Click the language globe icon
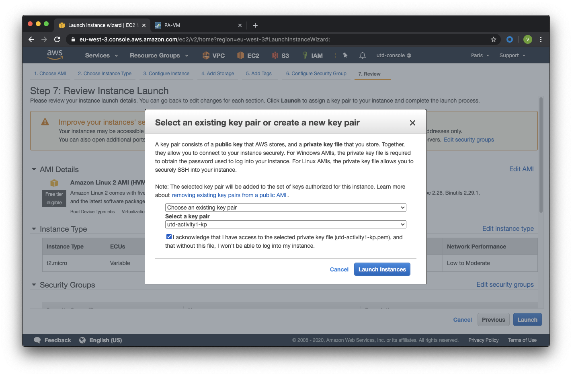Screen dimensions: 572x376 [x=82, y=340]
